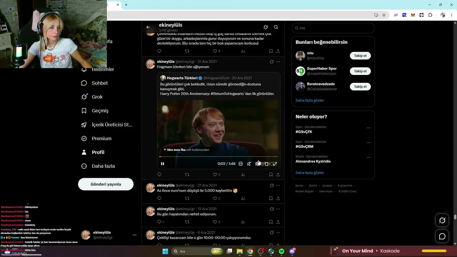Viewport: 457px width, 257px height.
Task: Click the Gönderi yayınla button
Action: [106, 184]
